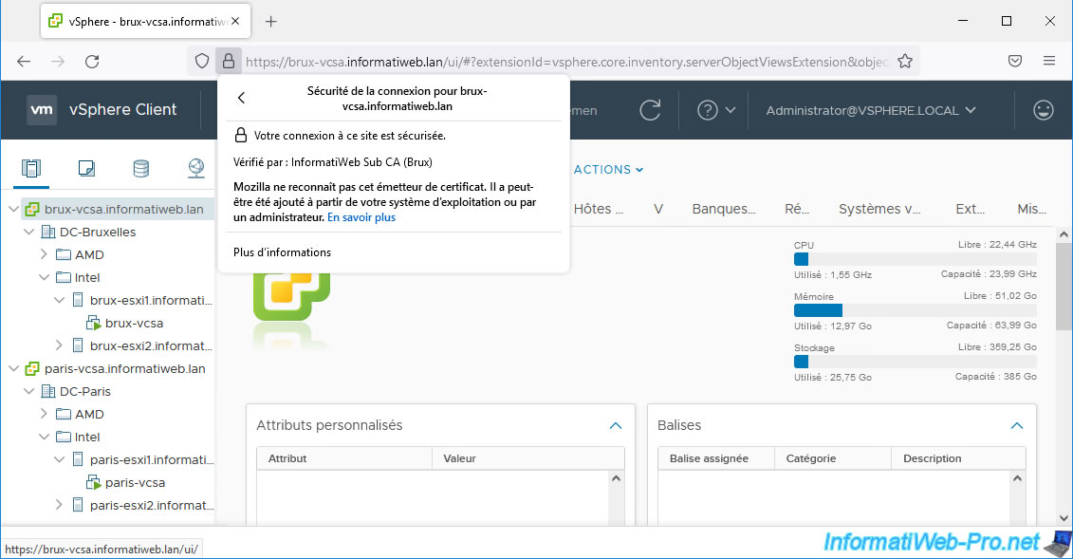Go back in security popup panel

coord(242,98)
